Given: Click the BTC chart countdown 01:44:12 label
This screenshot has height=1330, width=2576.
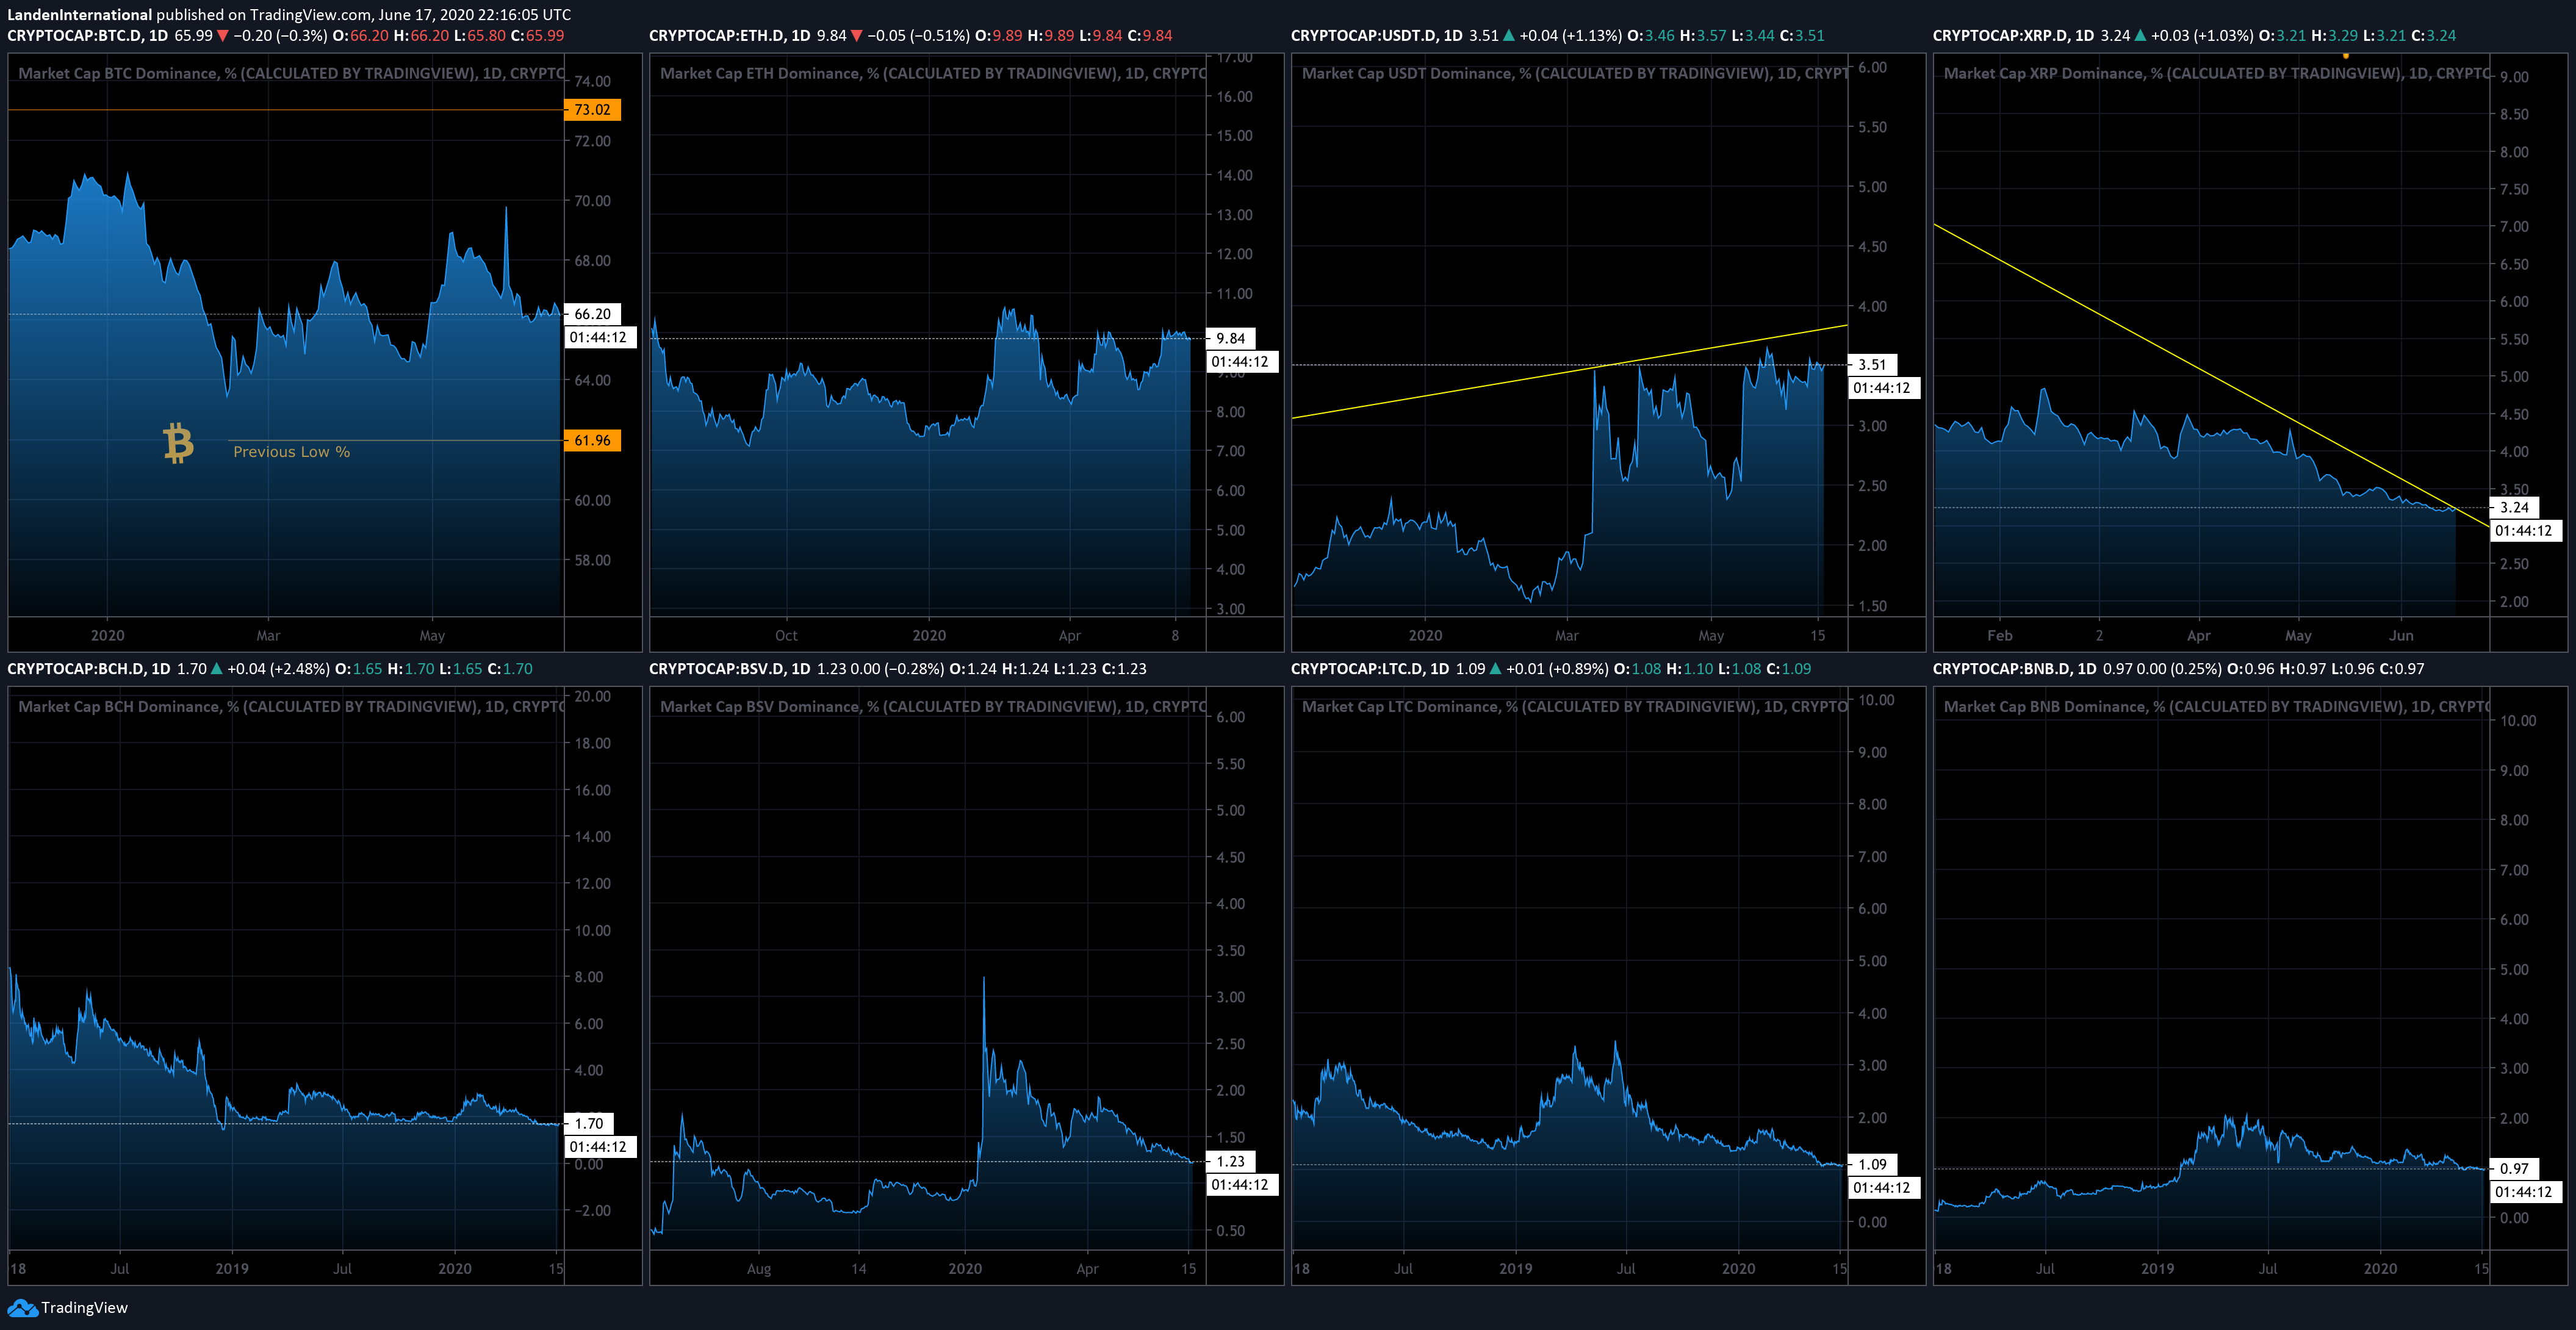Looking at the screenshot, I should tap(599, 338).
